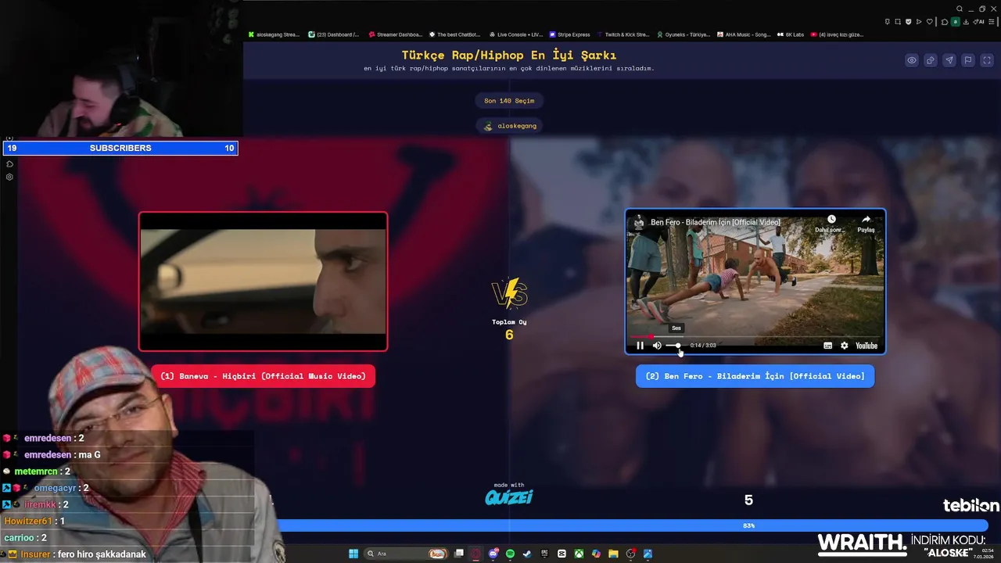
Task: Click the copy link icon in quiz header
Action: [x=931, y=60]
